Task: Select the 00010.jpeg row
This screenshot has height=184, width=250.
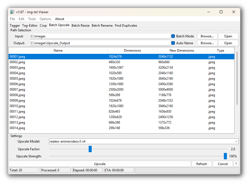Action: click(121, 106)
